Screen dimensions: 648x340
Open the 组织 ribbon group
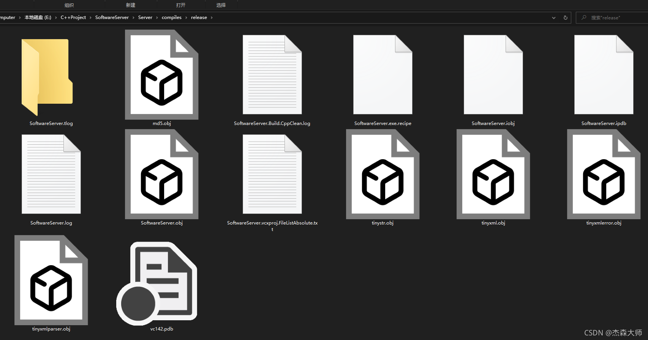click(69, 5)
